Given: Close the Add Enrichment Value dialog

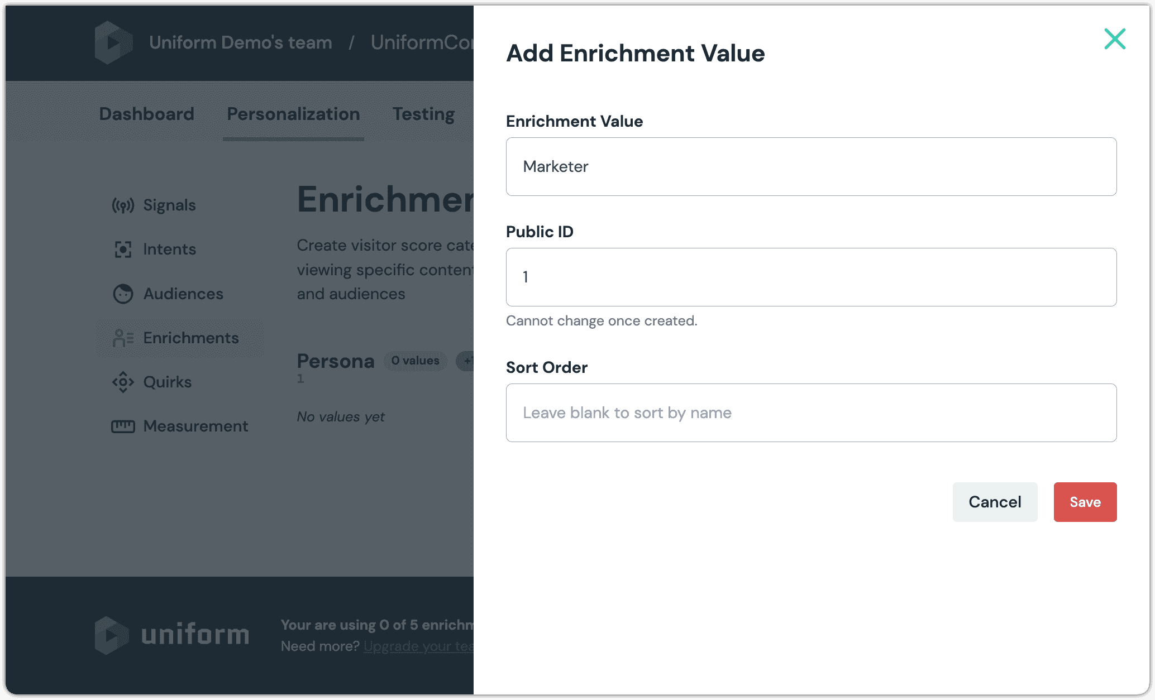Looking at the screenshot, I should [x=1115, y=39].
